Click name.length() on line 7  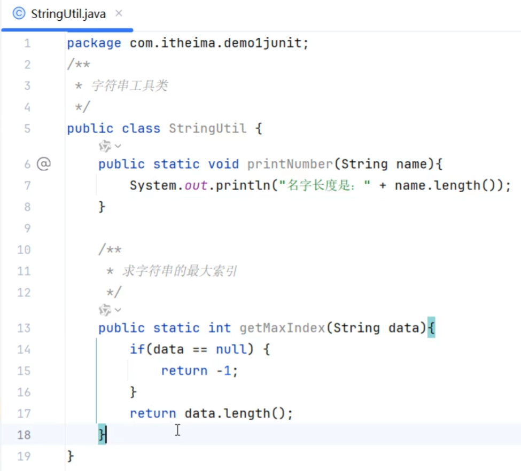[445, 185]
